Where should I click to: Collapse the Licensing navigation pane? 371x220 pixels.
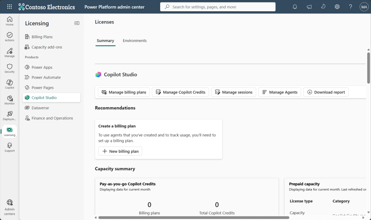click(x=77, y=23)
